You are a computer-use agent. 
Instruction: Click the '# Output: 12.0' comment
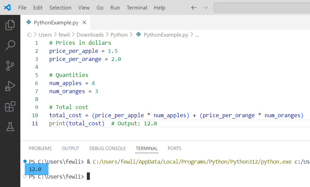[x=134, y=123]
